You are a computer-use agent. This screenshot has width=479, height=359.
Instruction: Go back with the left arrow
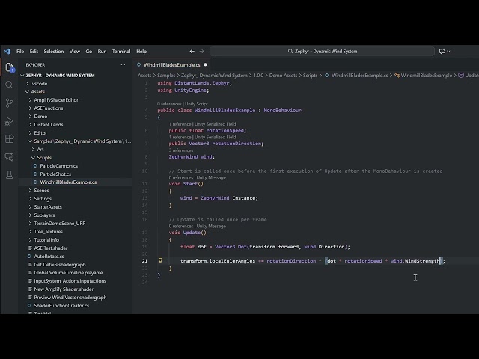tap(192, 52)
